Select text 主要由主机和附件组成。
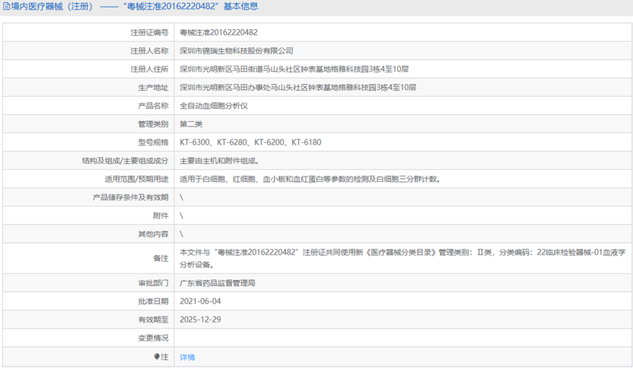Viewport: 633px width, 368px height. pyautogui.click(x=220, y=161)
